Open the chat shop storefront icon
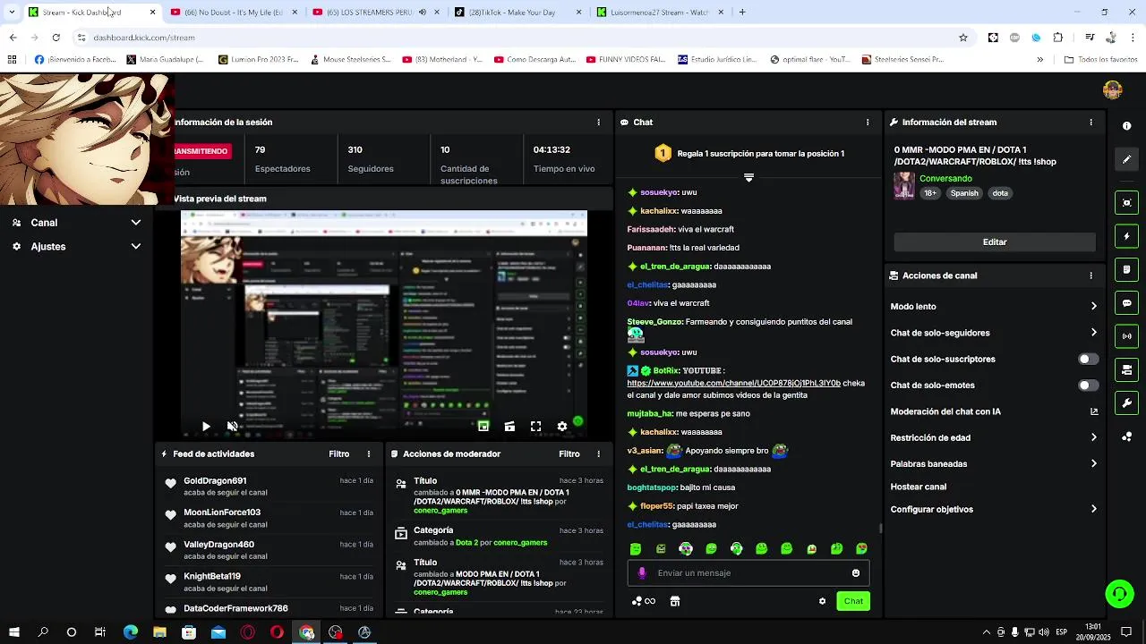The width and height of the screenshot is (1146, 644). tap(675, 601)
